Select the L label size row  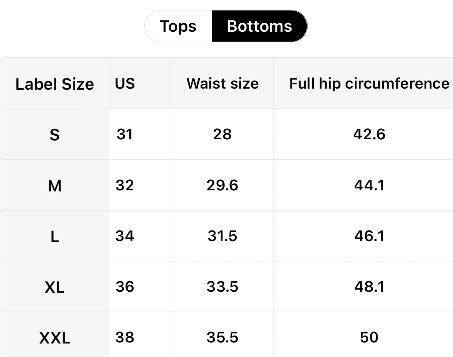pyautogui.click(x=54, y=236)
